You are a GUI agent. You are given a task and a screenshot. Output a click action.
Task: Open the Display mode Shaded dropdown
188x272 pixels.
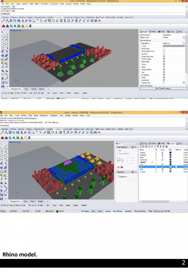tap(174, 37)
